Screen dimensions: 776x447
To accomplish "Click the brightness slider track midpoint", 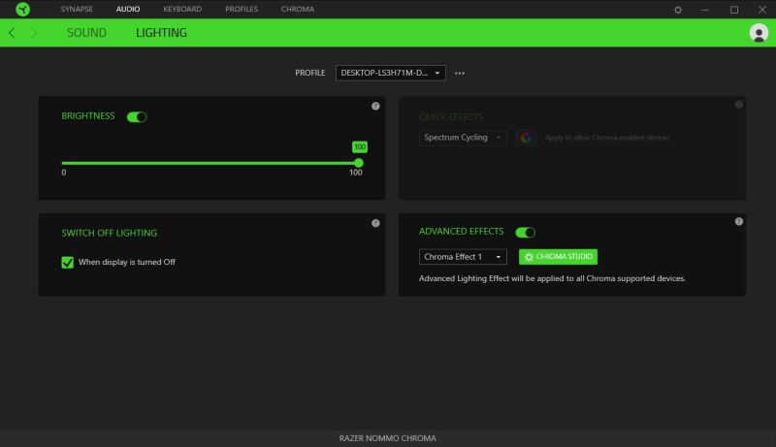I will pyautogui.click(x=210, y=163).
